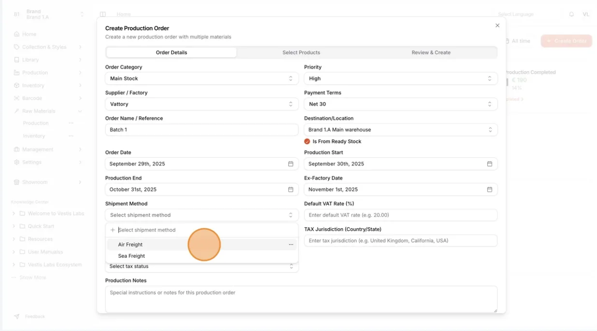Switch to the Select Products tab
The height and width of the screenshot is (331, 597).
tap(301, 53)
